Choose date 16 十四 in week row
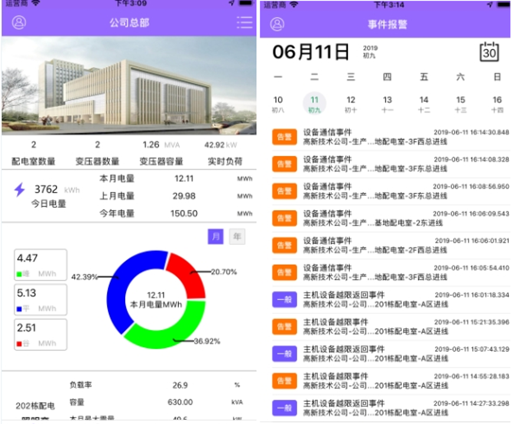The height and width of the screenshot is (424, 511). (x=497, y=104)
